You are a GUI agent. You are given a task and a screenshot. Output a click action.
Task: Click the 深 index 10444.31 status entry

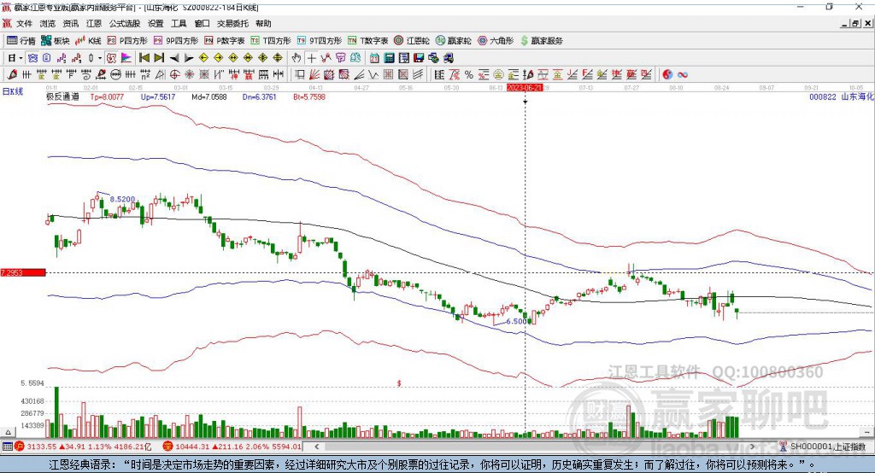pos(232,447)
